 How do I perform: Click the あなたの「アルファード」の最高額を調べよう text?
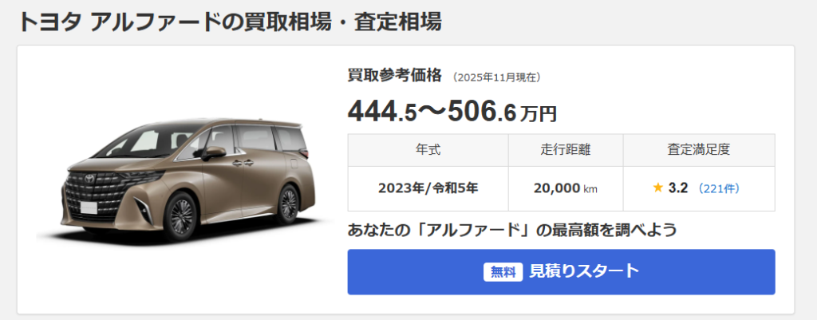(512, 229)
